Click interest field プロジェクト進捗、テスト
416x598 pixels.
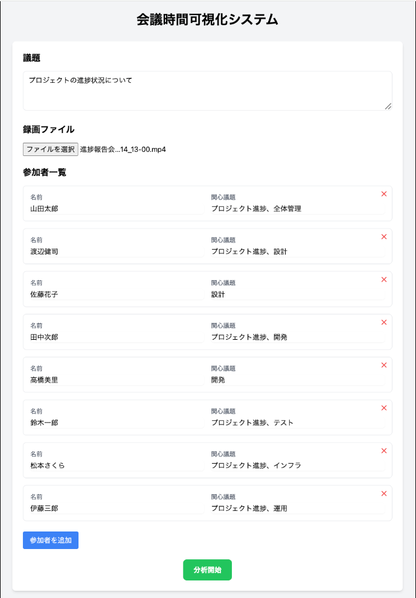click(298, 423)
